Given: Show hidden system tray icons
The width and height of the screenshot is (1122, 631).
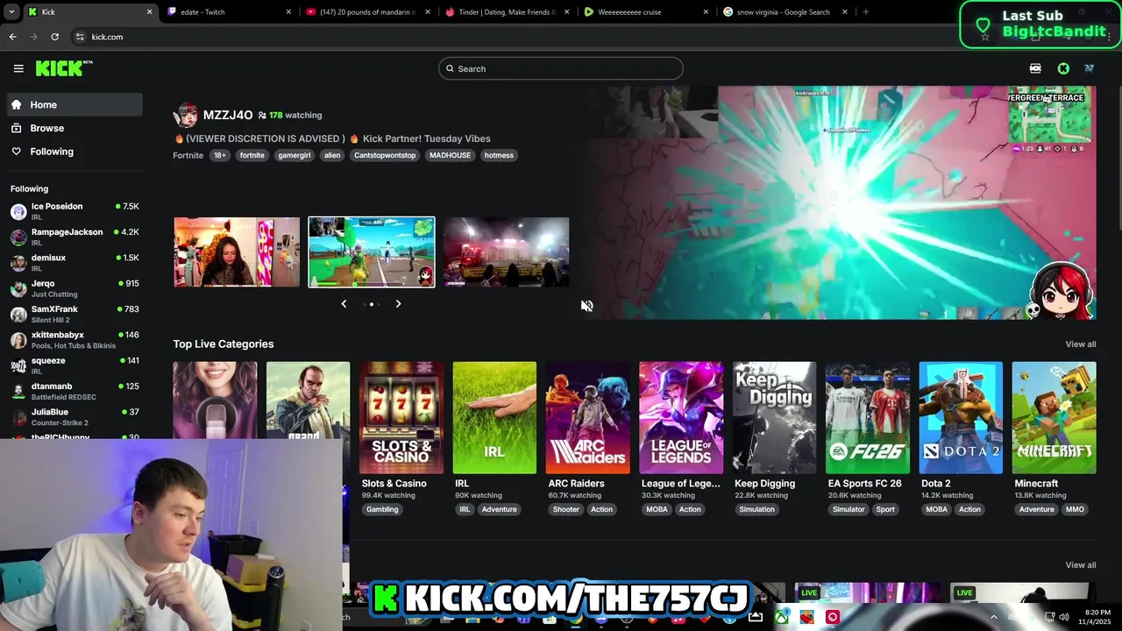Looking at the screenshot, I should point(993,617).
